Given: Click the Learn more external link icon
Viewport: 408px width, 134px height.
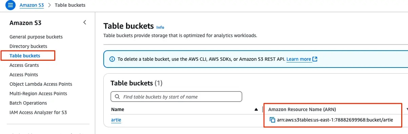Looking at the screenshot, I should [315, 59].
